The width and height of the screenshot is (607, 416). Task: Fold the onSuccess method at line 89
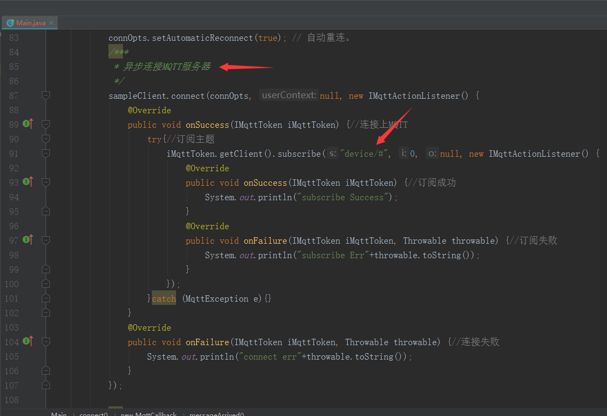(46, 125)
